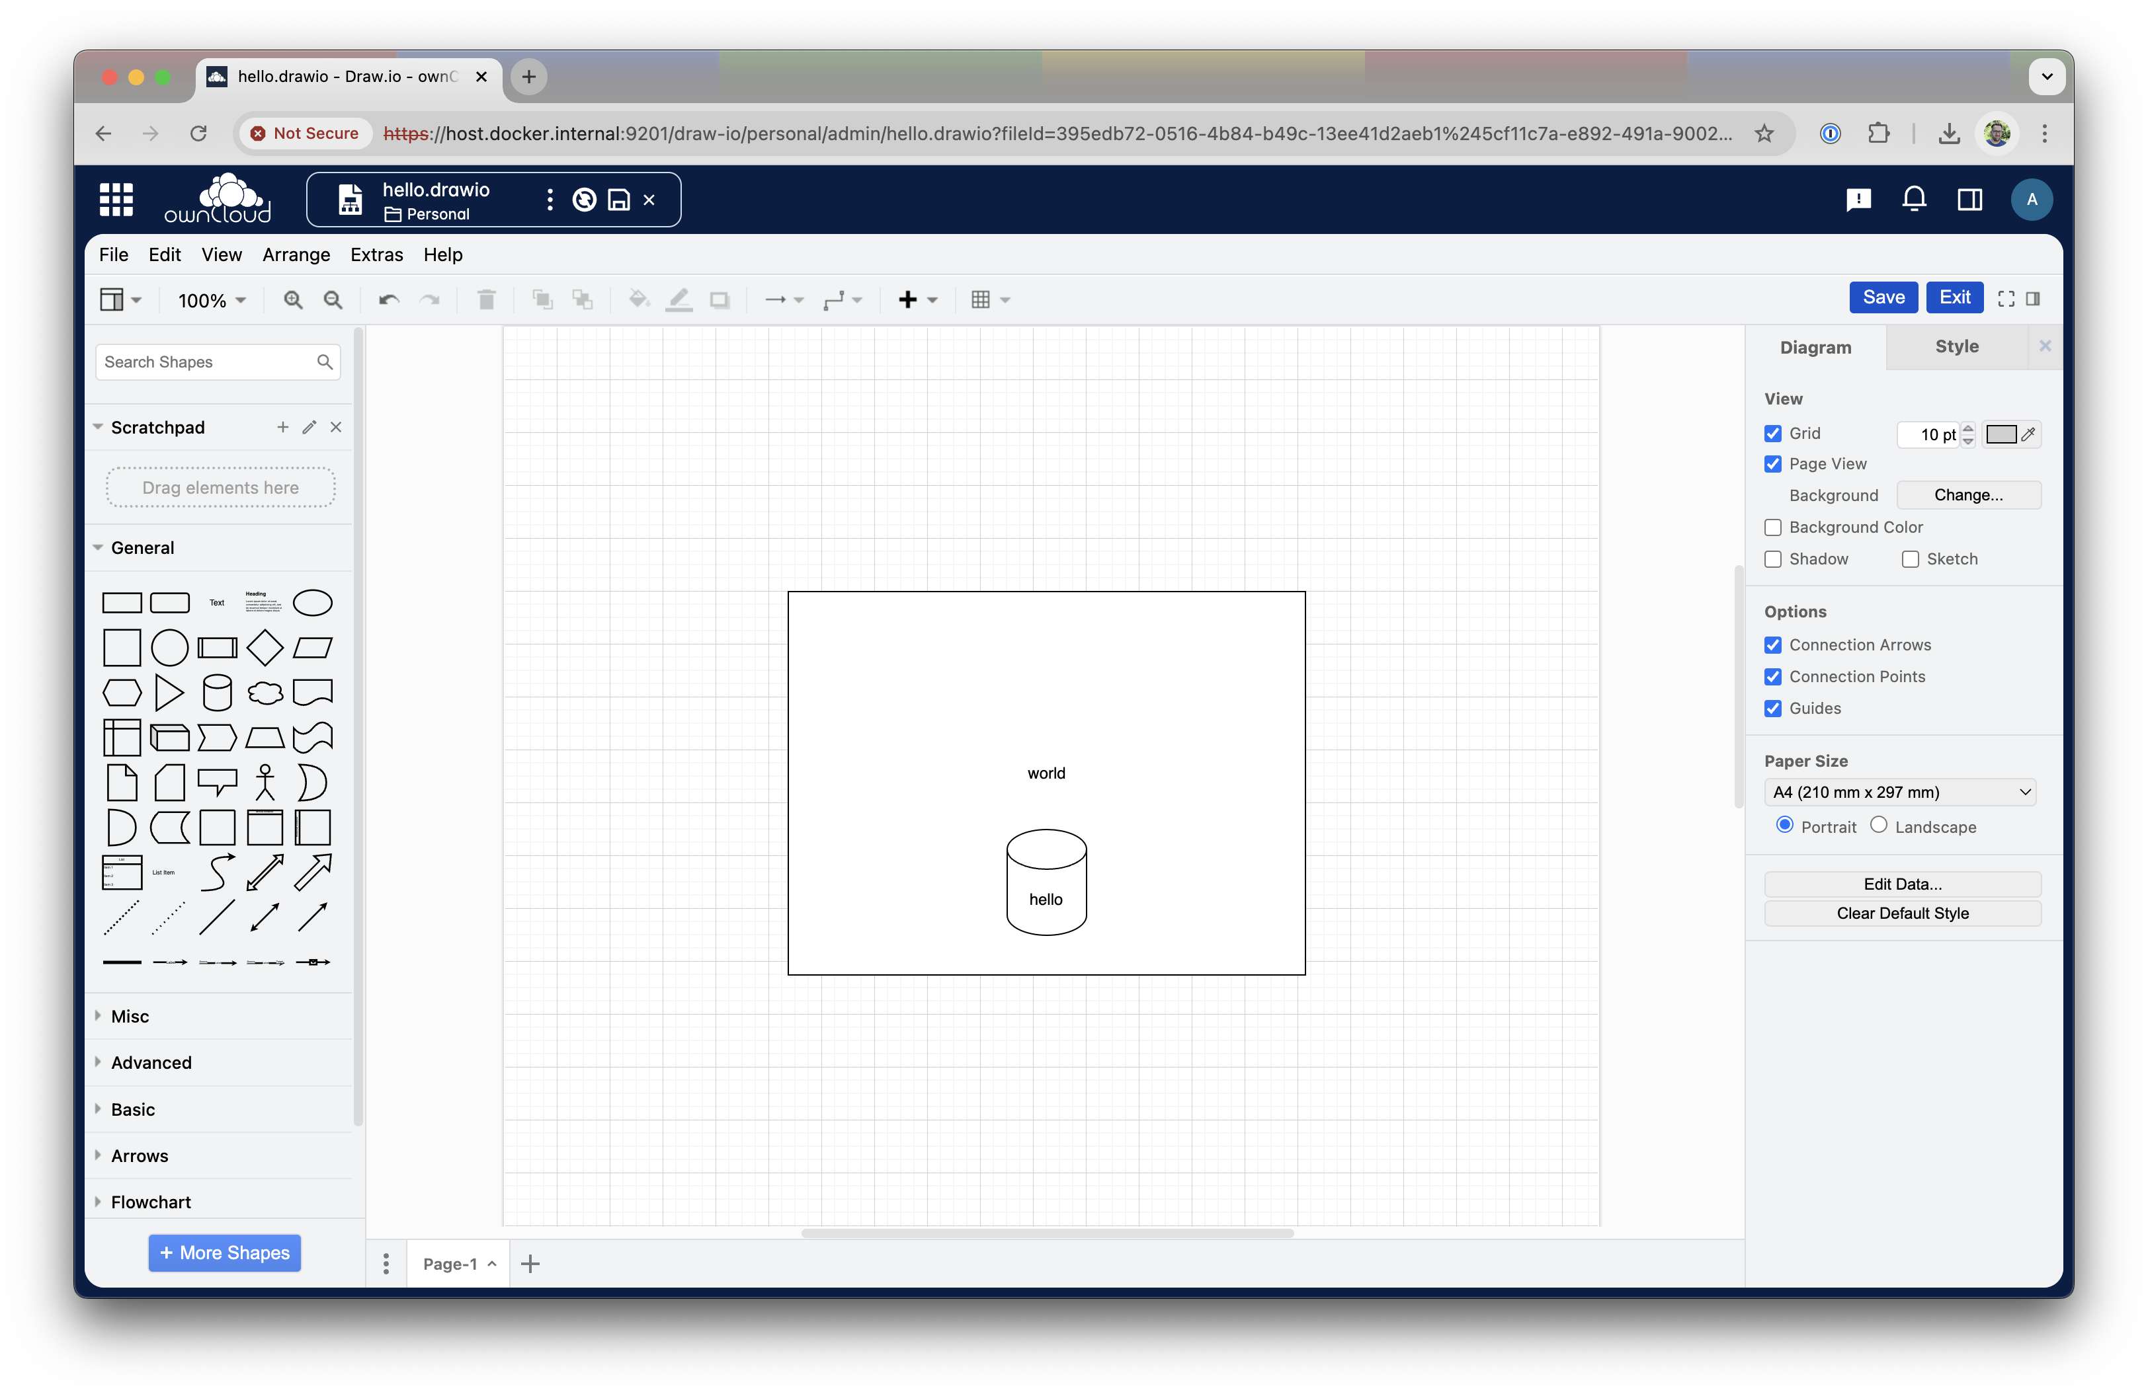Toggle the shadow icon in toolbar

tap(720, 299)
